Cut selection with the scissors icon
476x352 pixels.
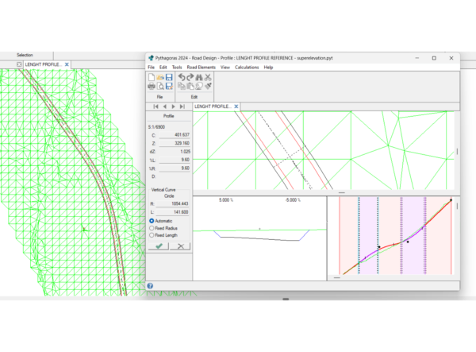click(208, 77)
